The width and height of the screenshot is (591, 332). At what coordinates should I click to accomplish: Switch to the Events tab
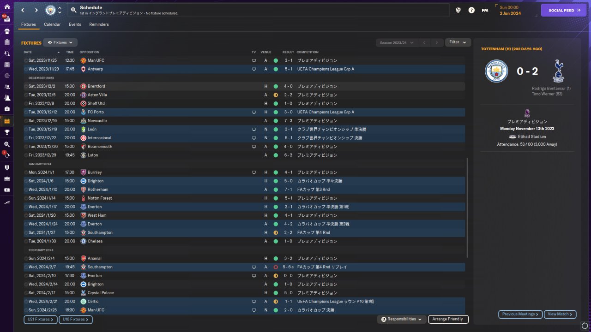pyautogui.click(x=75, y=24)
